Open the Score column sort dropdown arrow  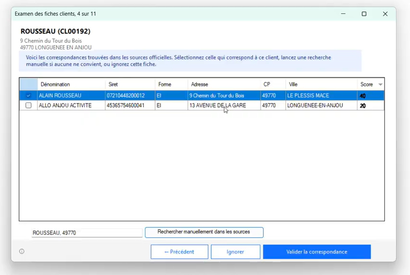click(x=380, y=85)
